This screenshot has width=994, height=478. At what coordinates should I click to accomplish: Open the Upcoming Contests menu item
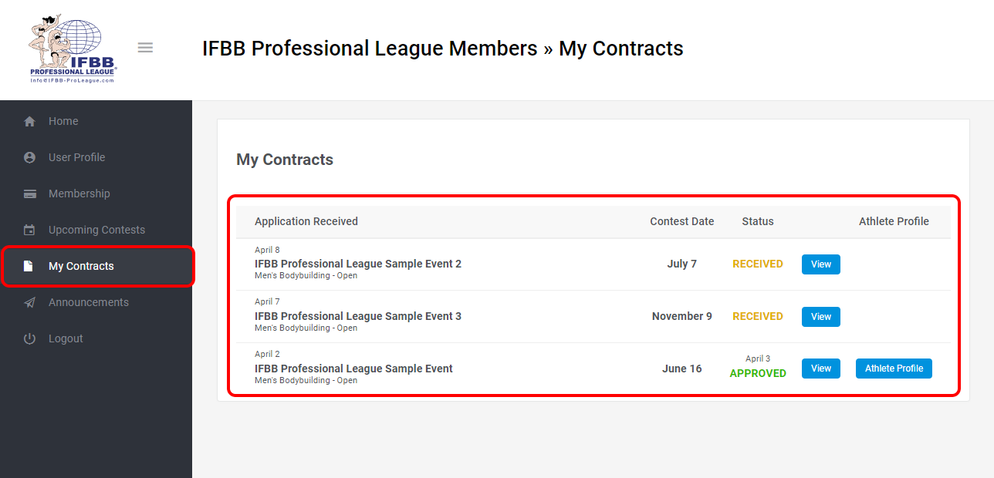coord(96,230)
